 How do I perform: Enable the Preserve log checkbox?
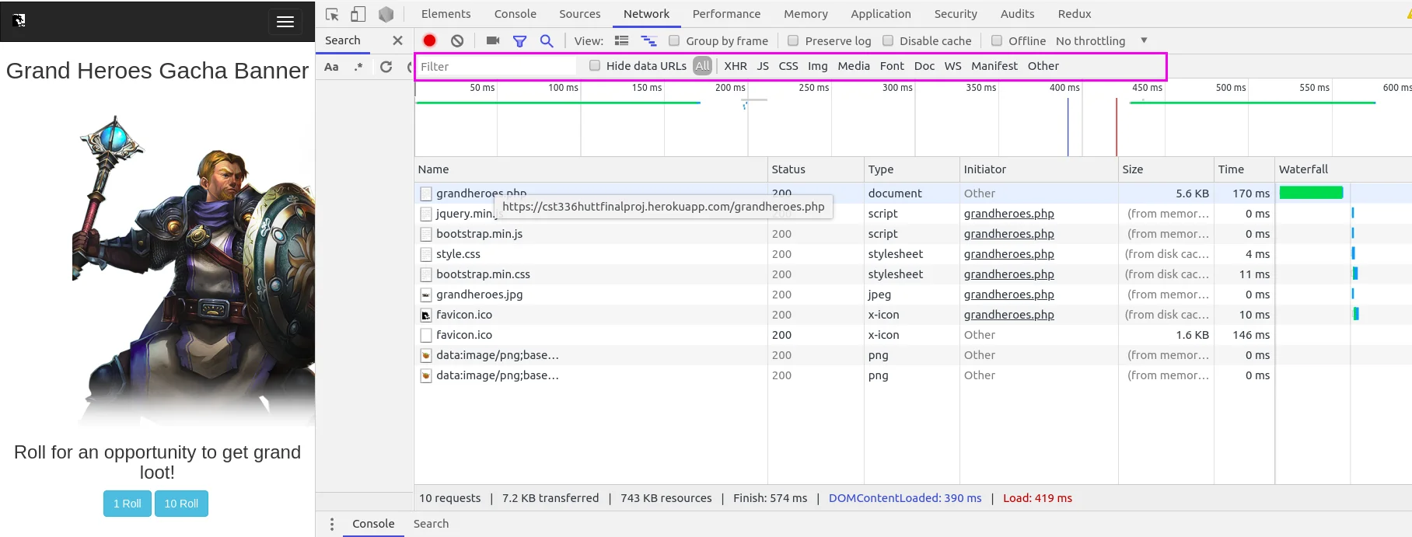pos(793,40)
